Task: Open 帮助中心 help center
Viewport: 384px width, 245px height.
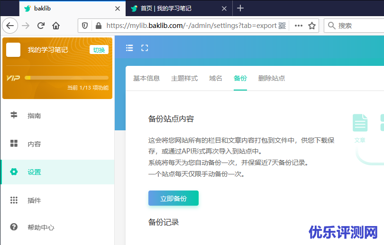Action: pos(41,227)
